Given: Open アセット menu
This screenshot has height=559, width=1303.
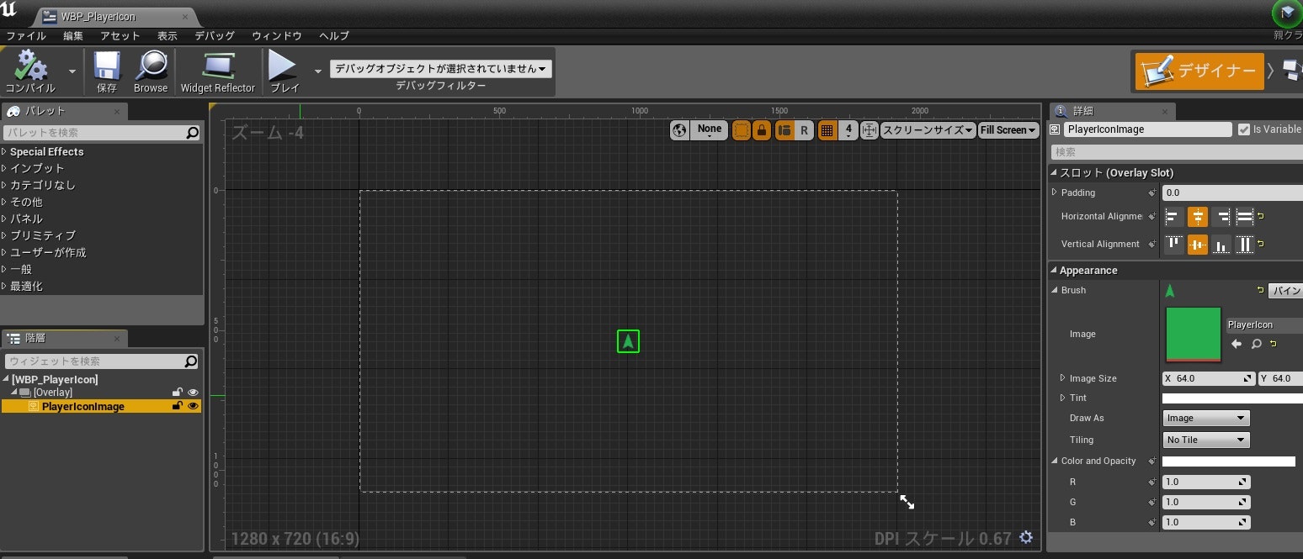Looking at the screenshot, I should pos(120,36).
